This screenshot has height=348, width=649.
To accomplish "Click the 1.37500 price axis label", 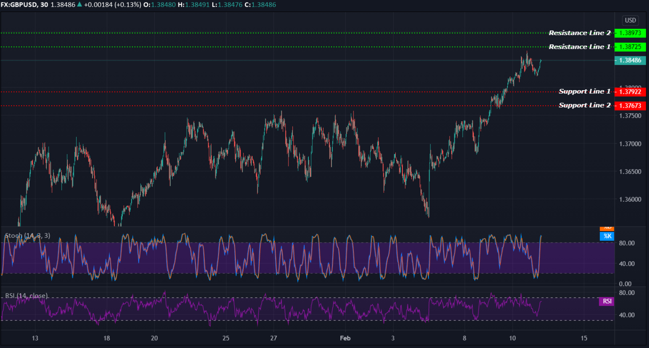I will (630, 116).
